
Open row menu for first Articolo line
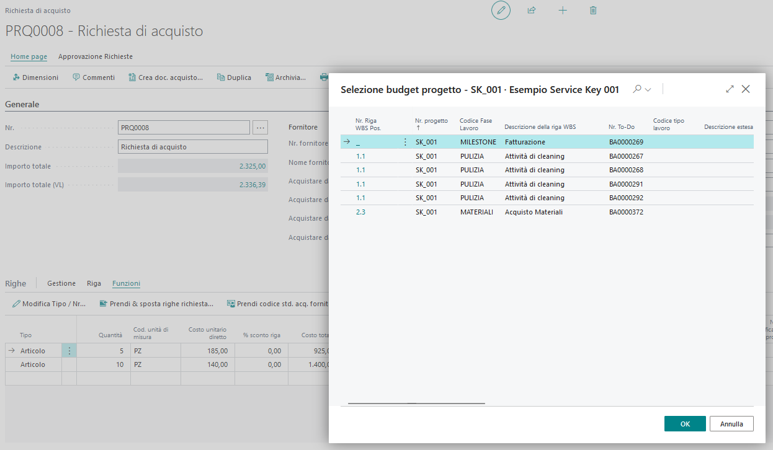point(69,351)
